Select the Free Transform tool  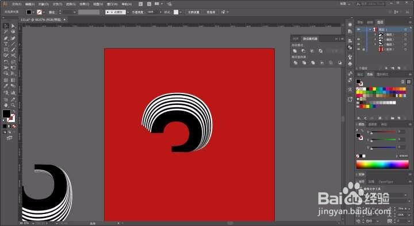[x=13, y=68]
